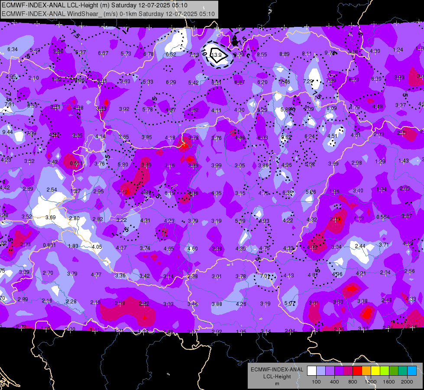The height and width of the screenshot is (390, 424).
Task: Click the yellow legend swatch
Action: (375, 371)
